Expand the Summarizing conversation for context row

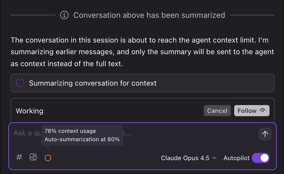click(x=142, y=83)
